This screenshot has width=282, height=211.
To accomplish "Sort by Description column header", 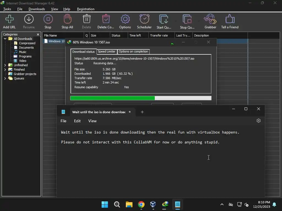I will tap(220, 35).
